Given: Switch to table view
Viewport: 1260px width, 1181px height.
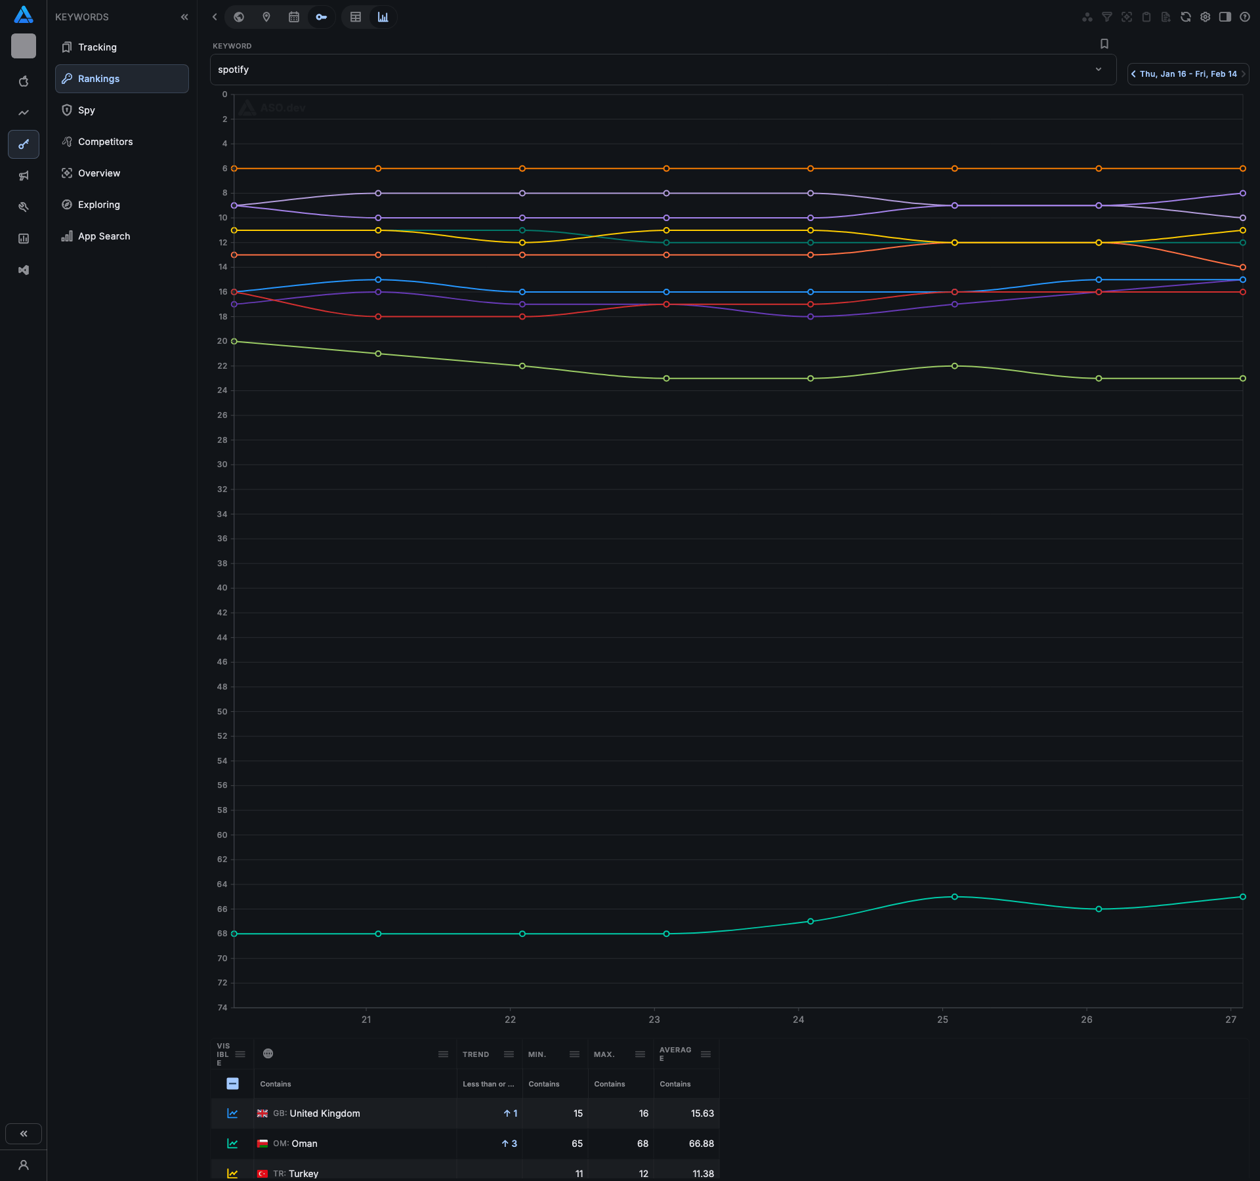Looking at the screenshot, I should click(356, 17).
